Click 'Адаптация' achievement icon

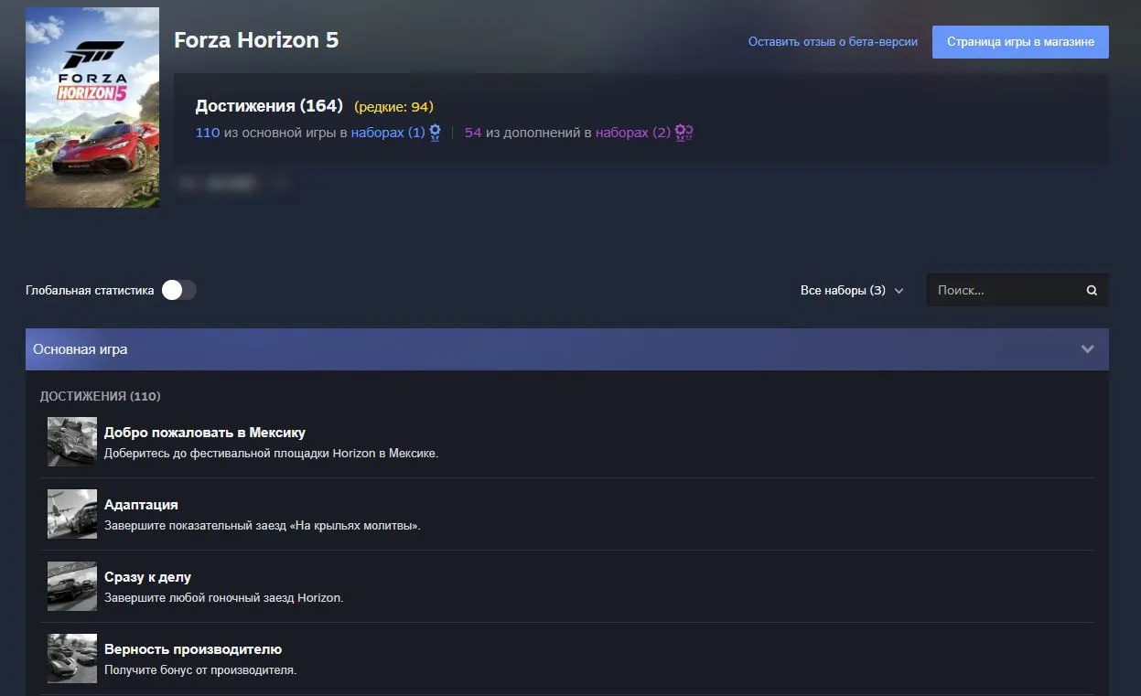[x=72, y=514]
